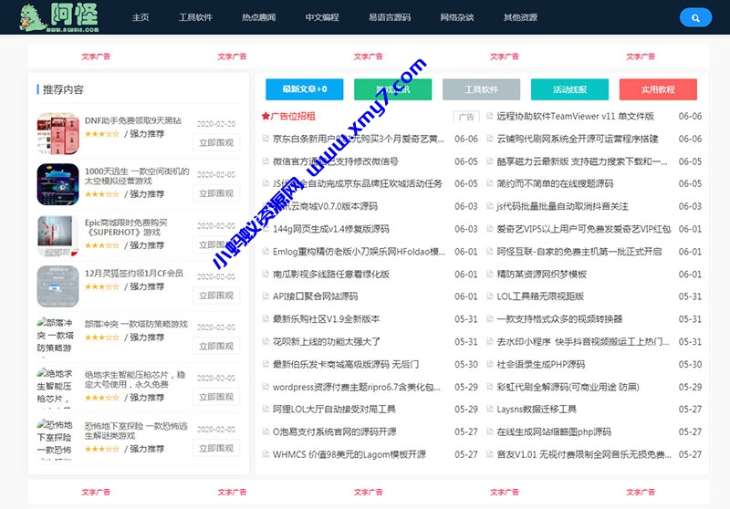Open 最新乐购社区V1.9全新版本 article
The width and height of the screenshot is (730, 509).
(x=327, y=319)
